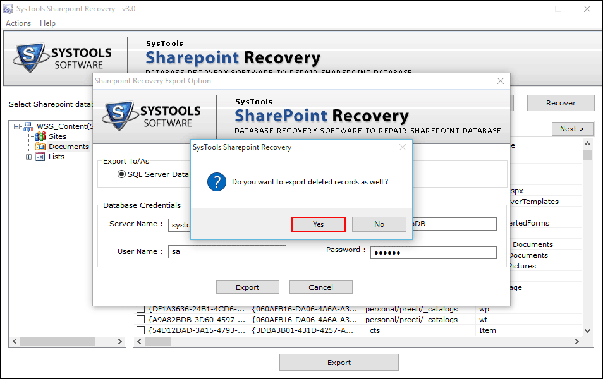Close the Sharepoint Recovery Export Option dialog
This screenshot has width=603, height=379.
pos(501,81)
